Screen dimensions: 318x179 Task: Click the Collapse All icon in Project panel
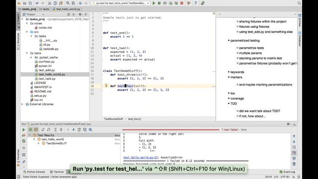74,14
